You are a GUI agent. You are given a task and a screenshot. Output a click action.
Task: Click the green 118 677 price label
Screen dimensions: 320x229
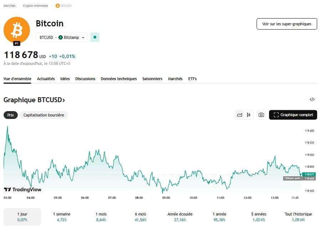[309, 174]
